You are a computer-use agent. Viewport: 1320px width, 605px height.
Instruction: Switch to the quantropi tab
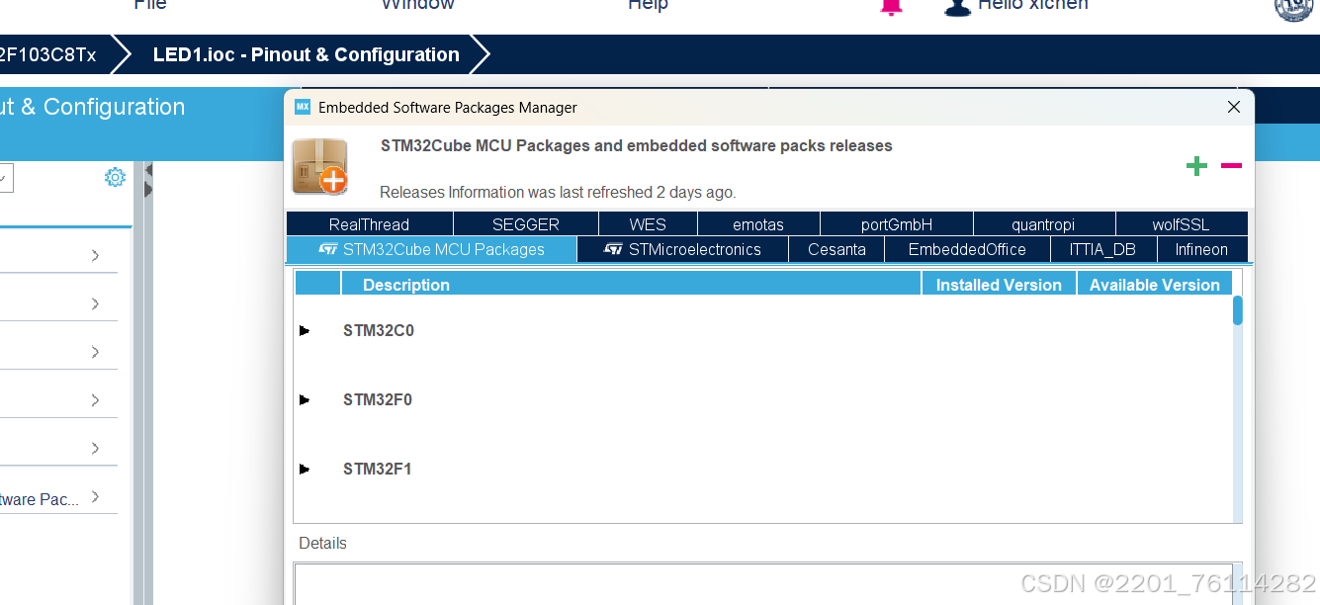pos(1043,224)
